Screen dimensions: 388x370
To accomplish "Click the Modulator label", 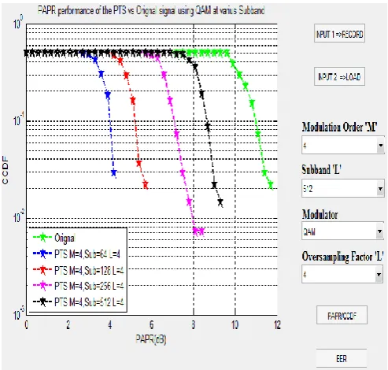I will click(x=320, y=214).
